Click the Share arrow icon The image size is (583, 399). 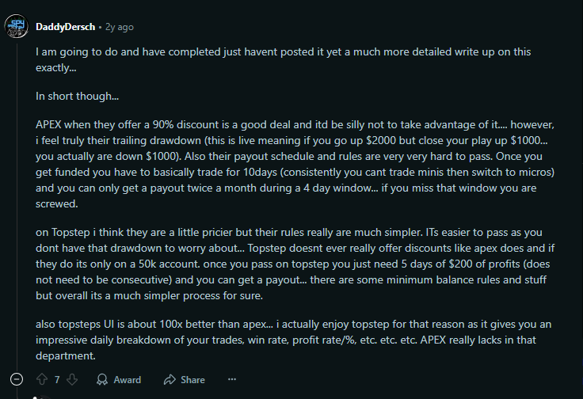(169, 380)
